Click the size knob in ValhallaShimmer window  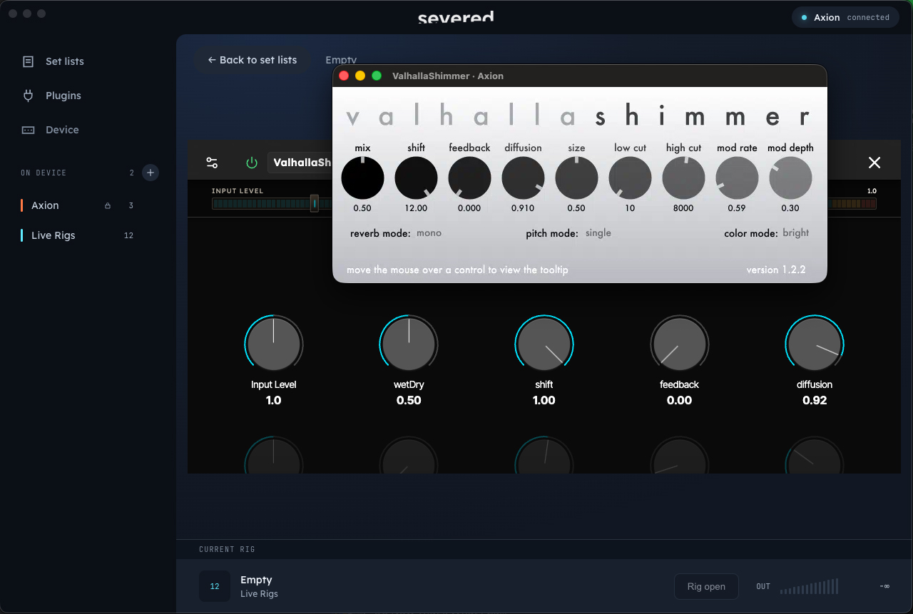(x=576, y=178)
